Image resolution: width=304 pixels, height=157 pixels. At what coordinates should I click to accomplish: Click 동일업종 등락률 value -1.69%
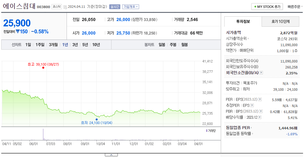(x=292, y=134)
